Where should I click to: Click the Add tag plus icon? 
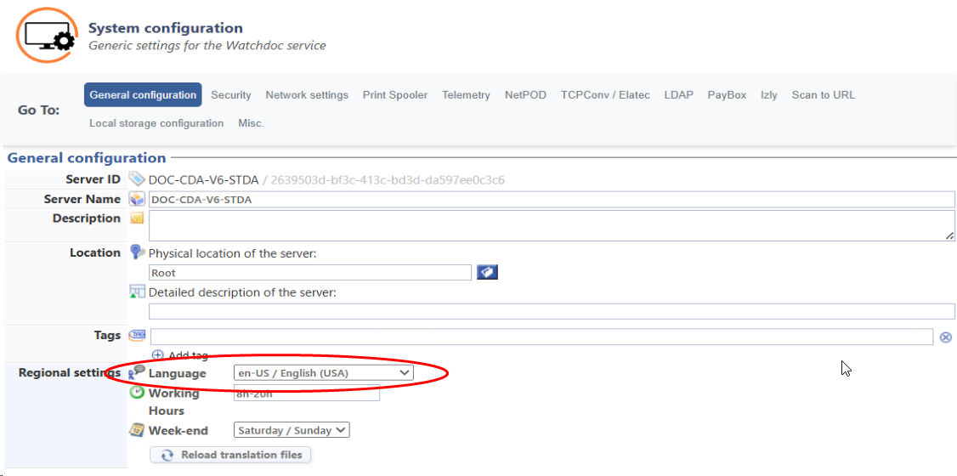coord(157,355)
